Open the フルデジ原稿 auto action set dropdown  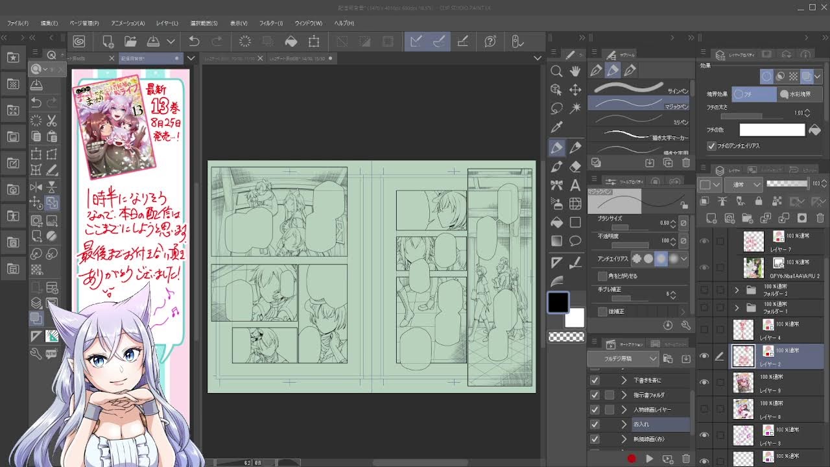[622, 359]
